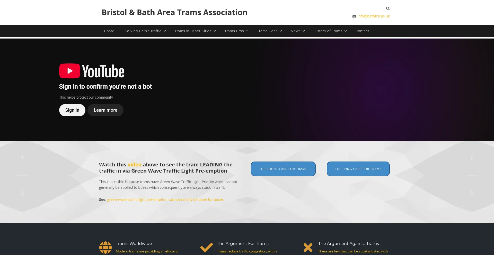494x255 pixels.
Task: Open the History of Trams menu
Action: [328, 31]
